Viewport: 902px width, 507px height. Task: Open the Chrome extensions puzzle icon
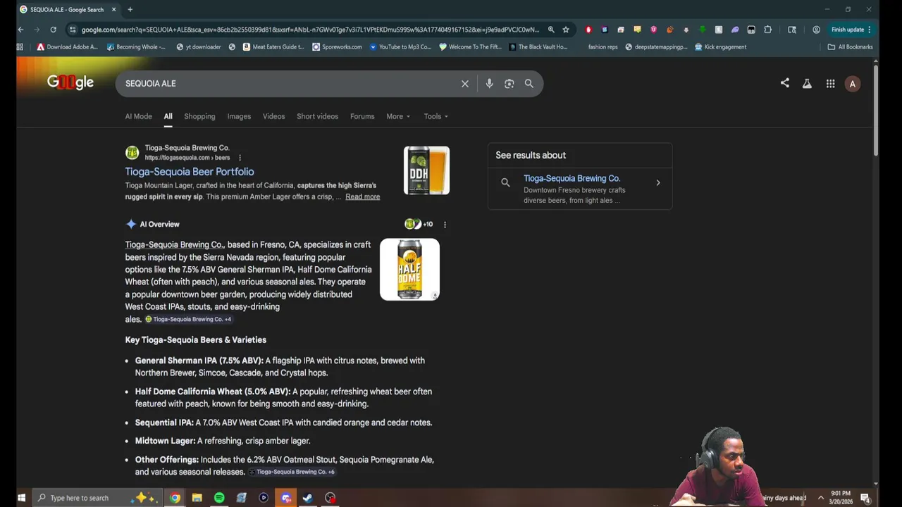coord(768,30)
